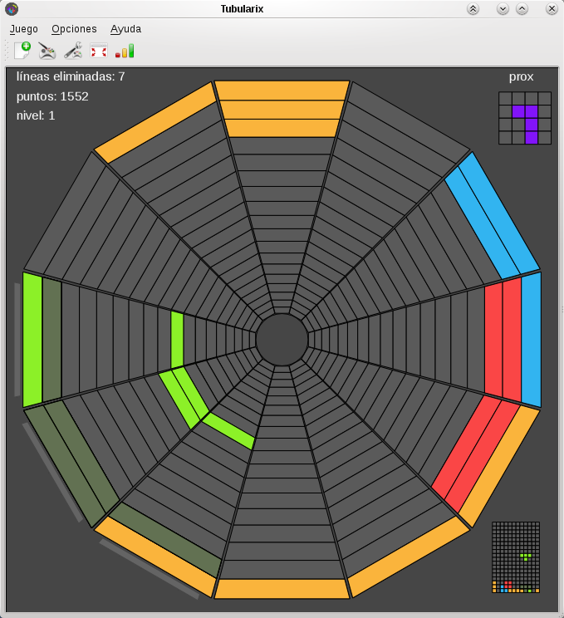This screenshot has width=564, height=618.
Task: Open the Juego menu
Action: point(23,29)
